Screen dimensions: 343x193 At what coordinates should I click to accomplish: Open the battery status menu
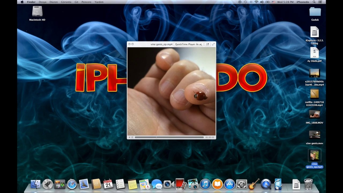(267, 2)
